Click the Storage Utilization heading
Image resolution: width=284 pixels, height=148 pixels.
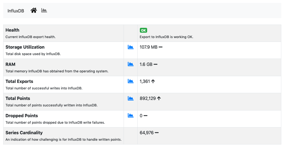(25, 47)
